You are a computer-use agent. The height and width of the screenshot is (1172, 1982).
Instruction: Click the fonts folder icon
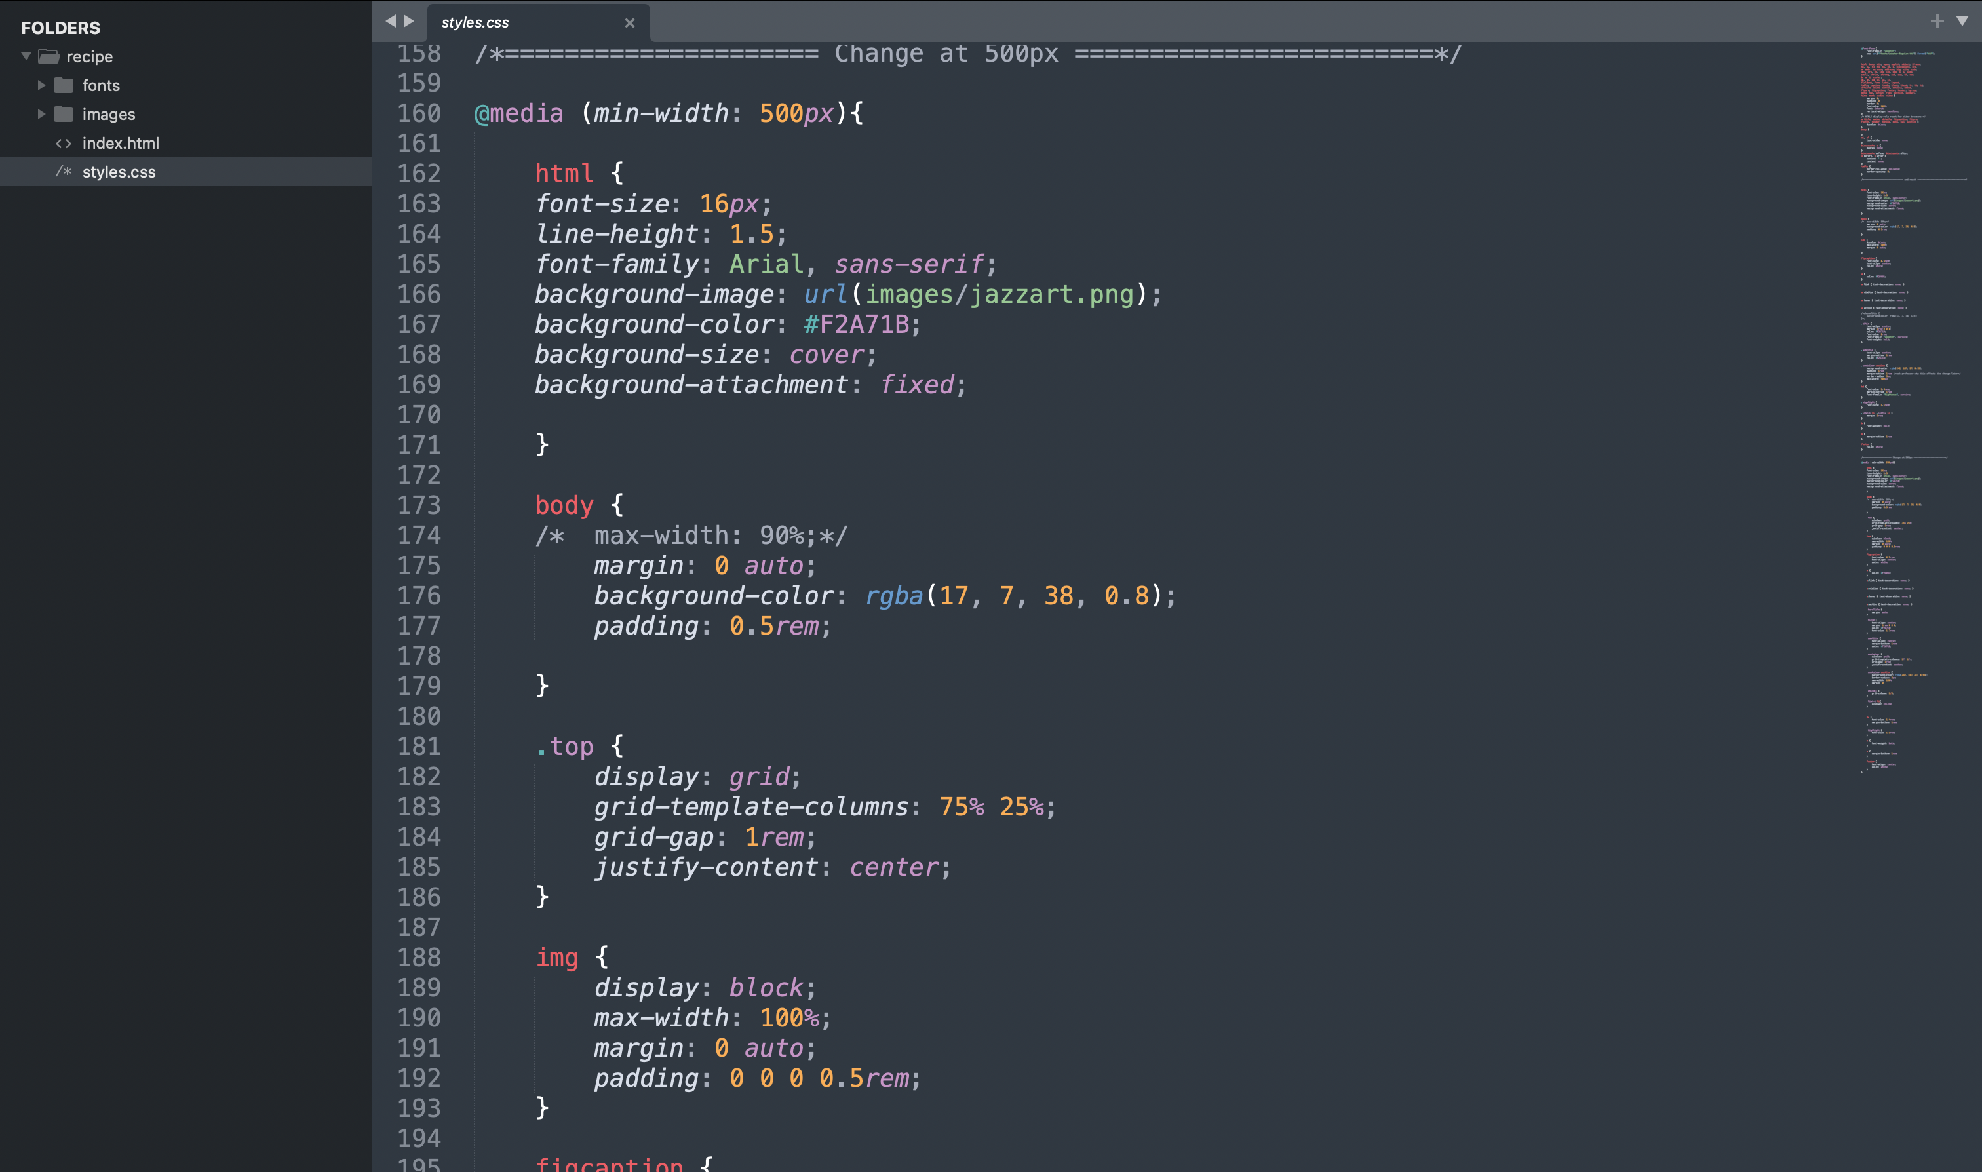tap(64, 85)
